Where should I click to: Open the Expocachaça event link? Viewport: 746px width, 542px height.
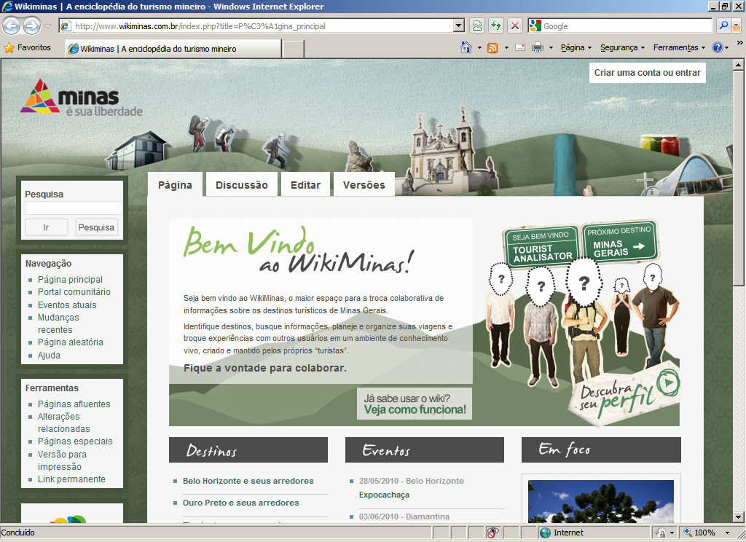[x=384, y=495]
